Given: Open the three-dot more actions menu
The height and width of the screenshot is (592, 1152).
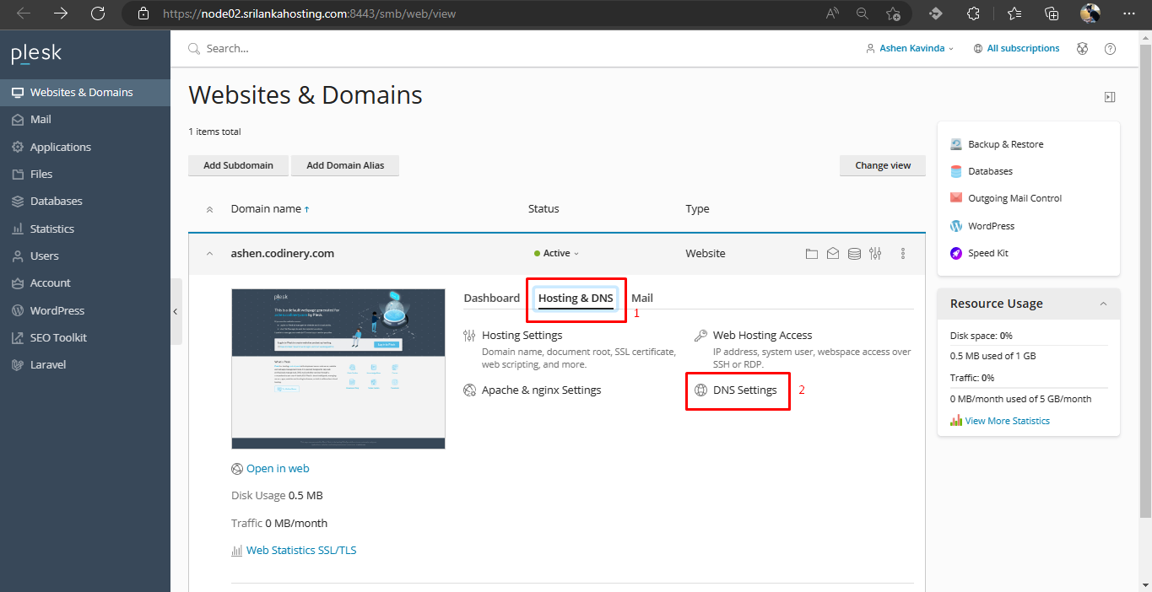Looking at the screenshot, I should tap(903, 254).
